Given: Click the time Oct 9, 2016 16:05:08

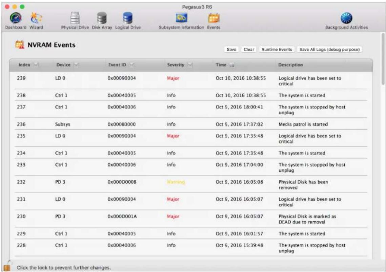Looking at the screenshot, I should point(239,182).
